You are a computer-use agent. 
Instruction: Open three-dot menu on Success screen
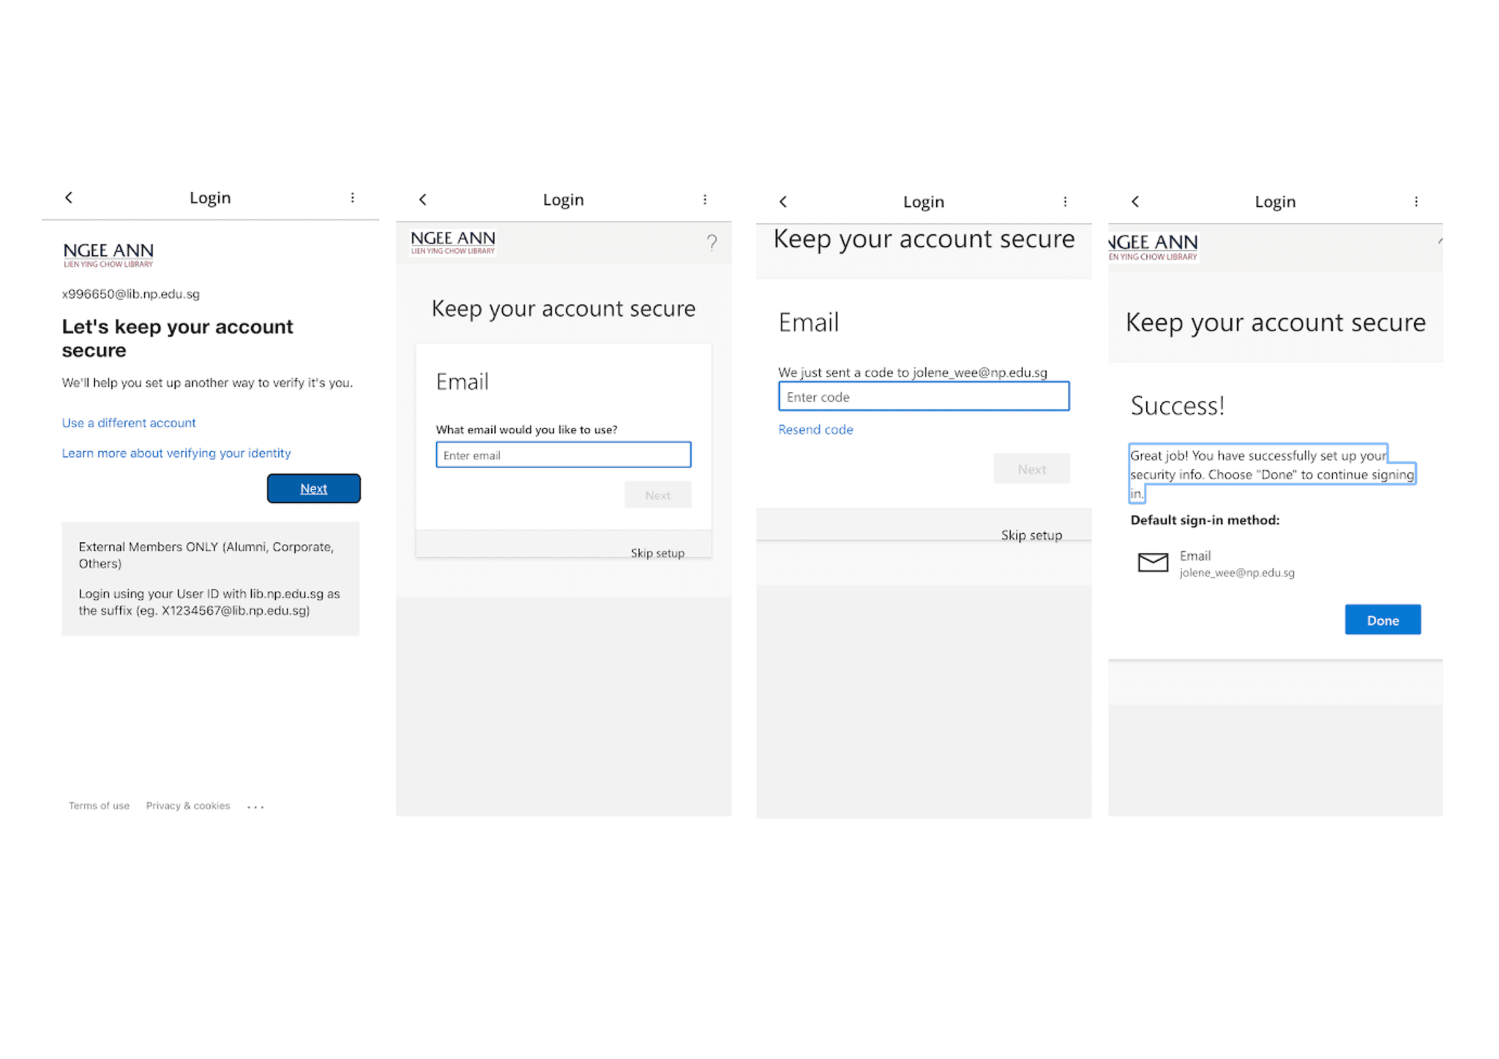(x=1416, y=202)
